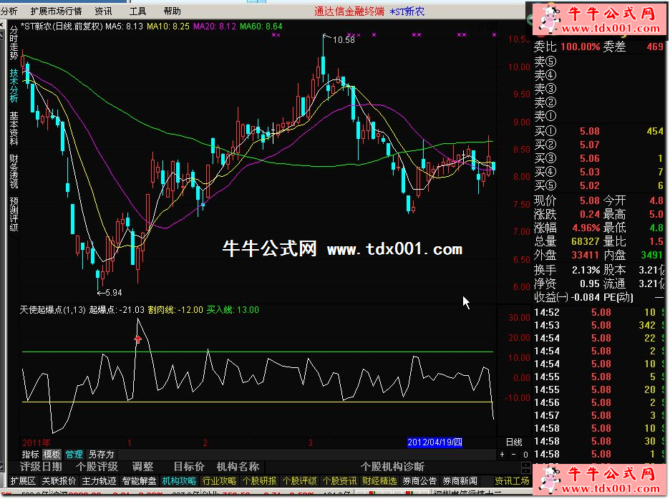Open the 管理 management button
The width and height of the screenshot is (670, 499).
pos(74,454)
